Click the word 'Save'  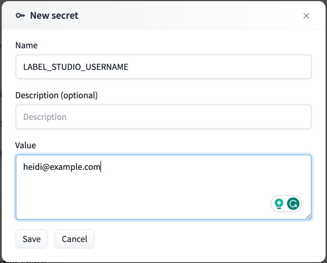tap(32, 239)
